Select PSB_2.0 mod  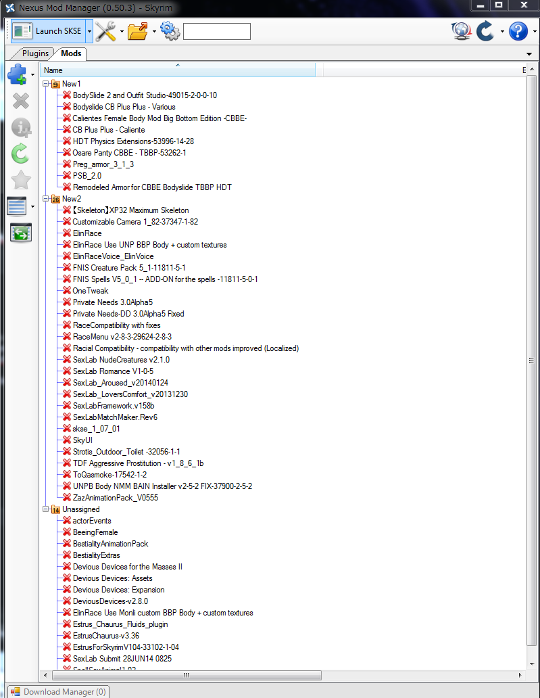pos(87,176)
